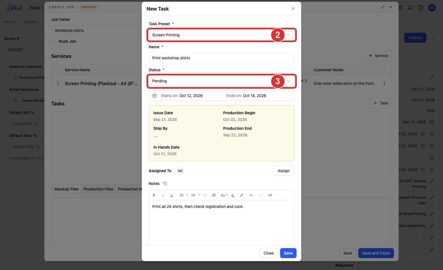Switch to the Mockup Files tab
443x270 pixels.
(66, 189)
